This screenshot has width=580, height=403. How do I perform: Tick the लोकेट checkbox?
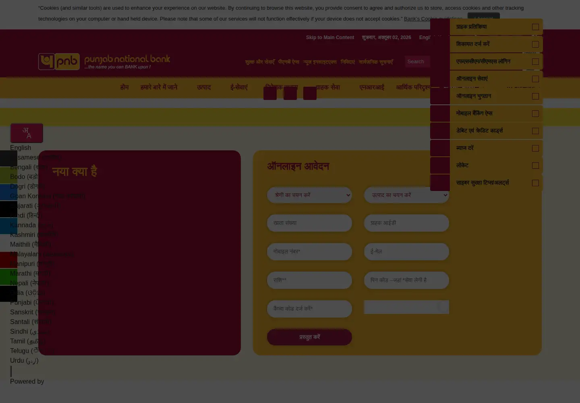(535, 166)
